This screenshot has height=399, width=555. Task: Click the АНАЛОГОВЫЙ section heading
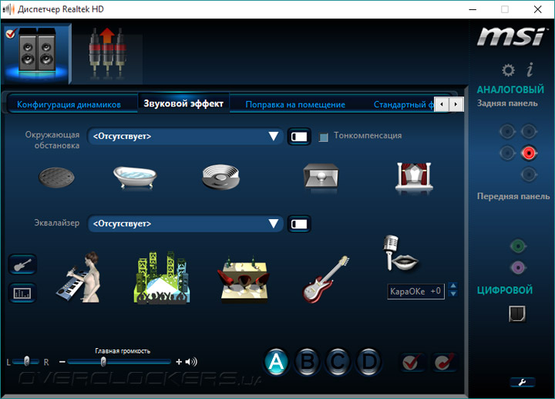pos(510,90)
